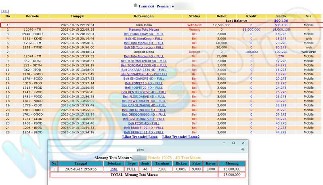Viewport: 323px width, 185px height.
Task: Click Lihat Transaksi Lama2 link
Action: click(x=181, y=137)
